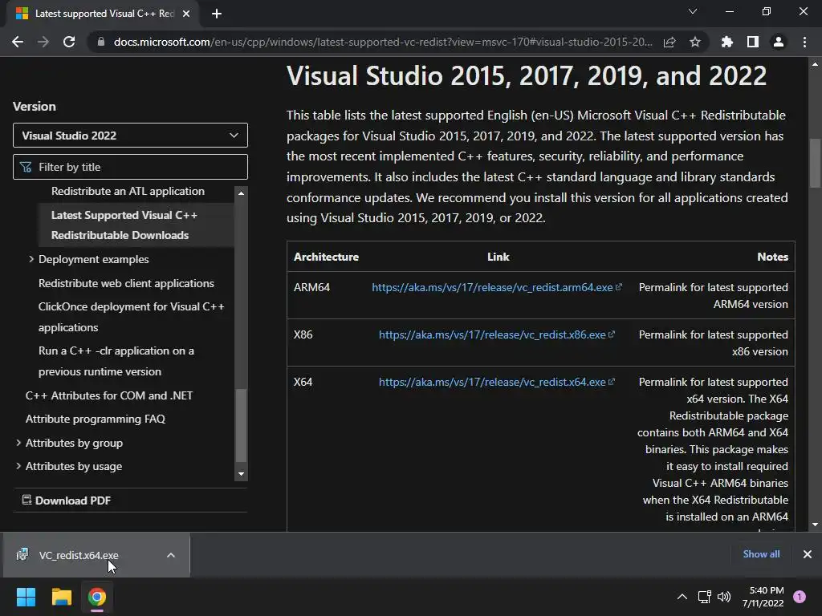
Task: Open the X64 vc_redist.x64.exe link
Action: 496,383
